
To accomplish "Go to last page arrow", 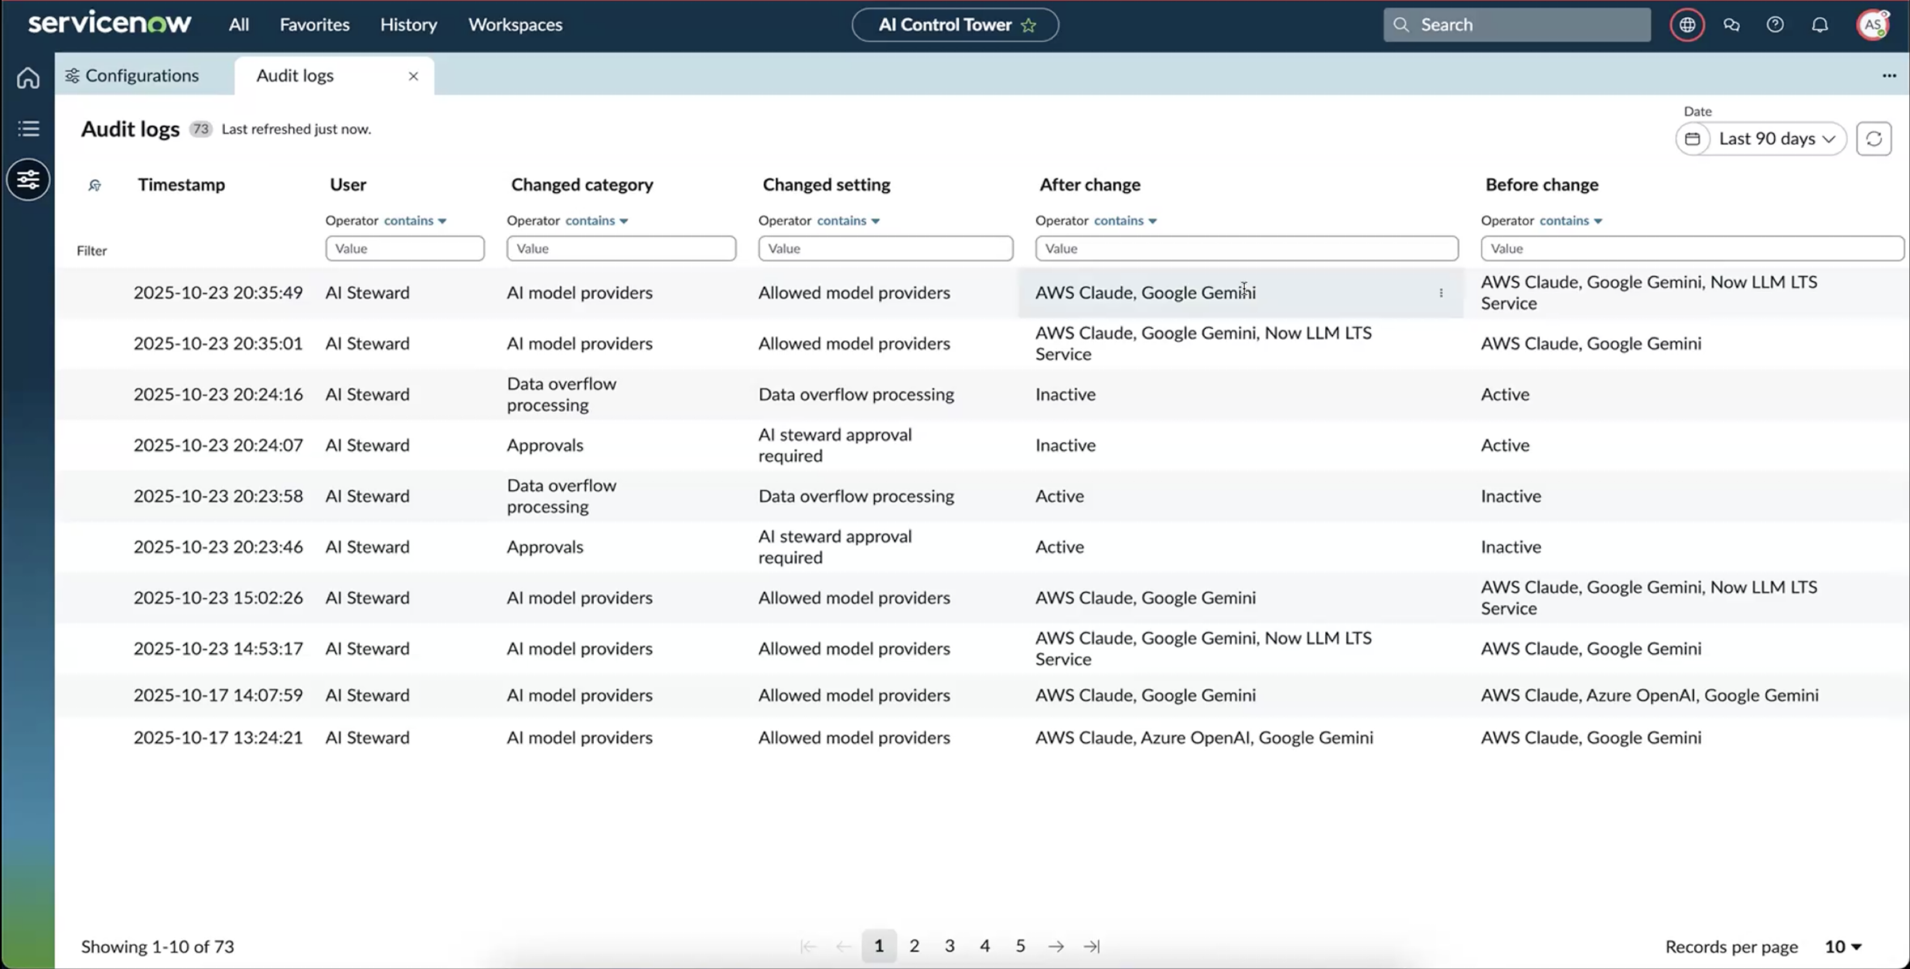I will 1092,946.
